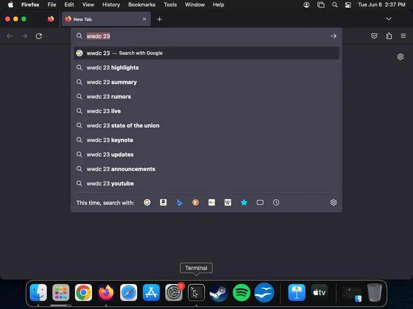Select suggestion wwdc 23 highlights

206,68
